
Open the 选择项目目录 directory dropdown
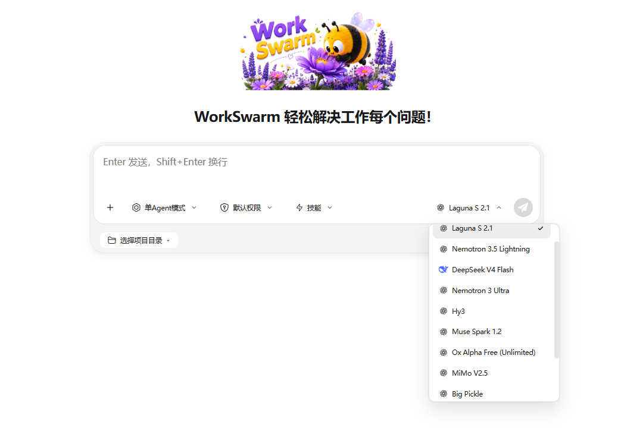139,240
